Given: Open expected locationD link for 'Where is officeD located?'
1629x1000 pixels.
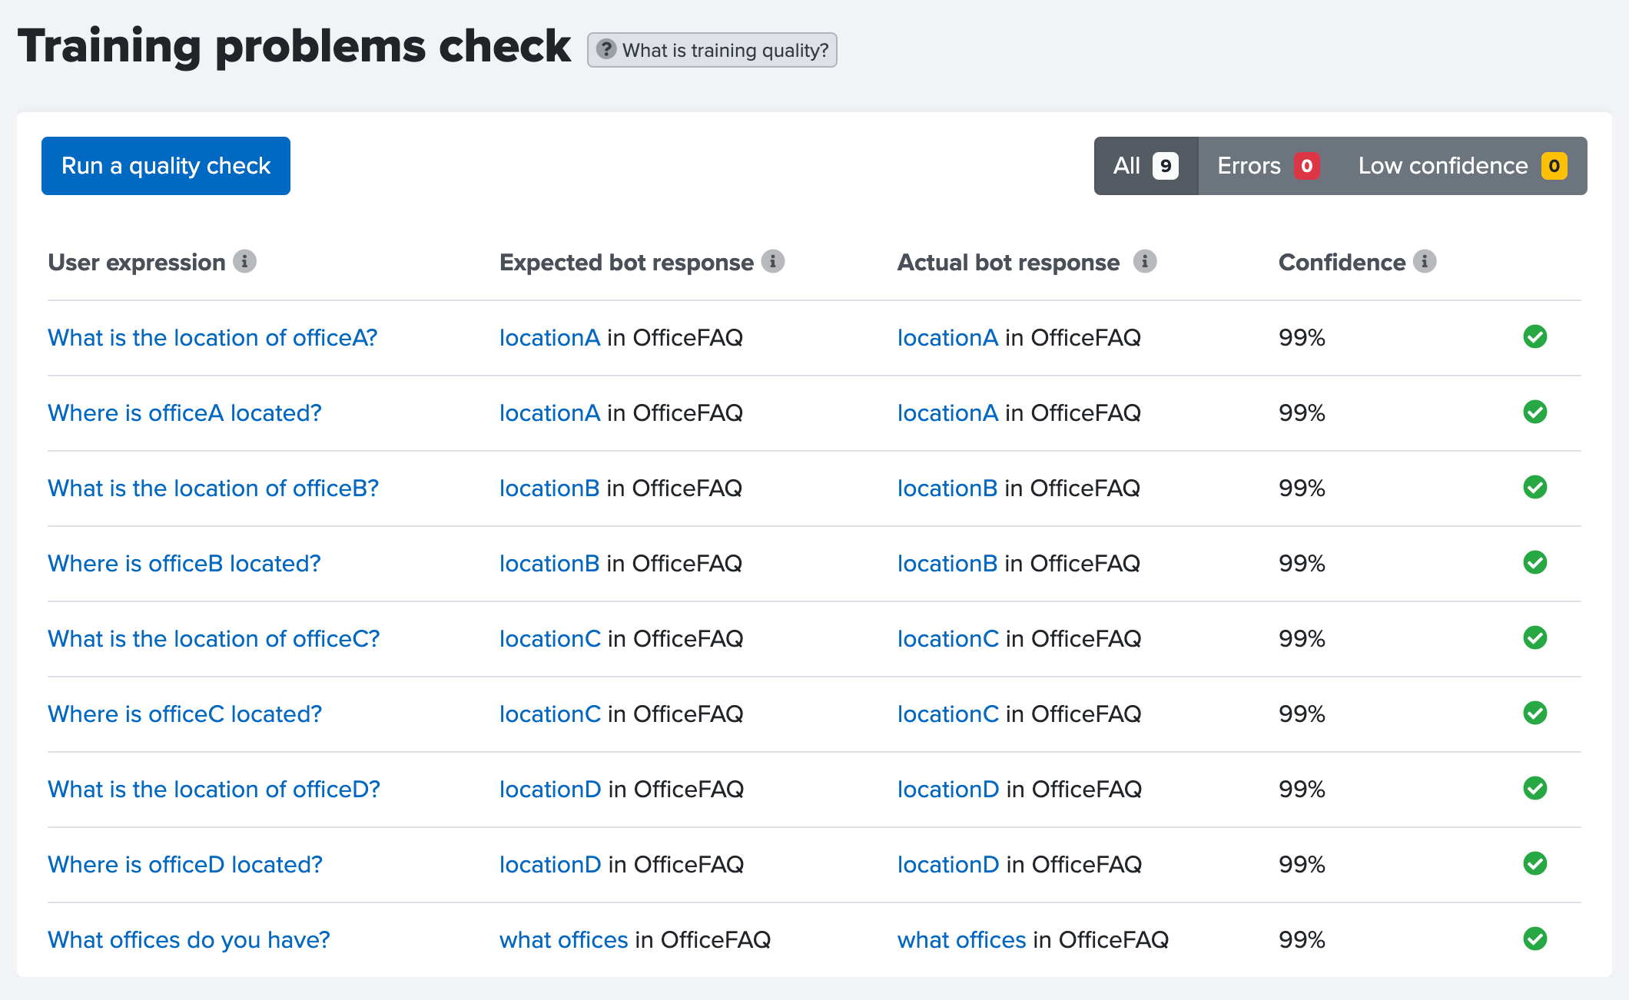Looking at the screenshot, I should [550, 865].
